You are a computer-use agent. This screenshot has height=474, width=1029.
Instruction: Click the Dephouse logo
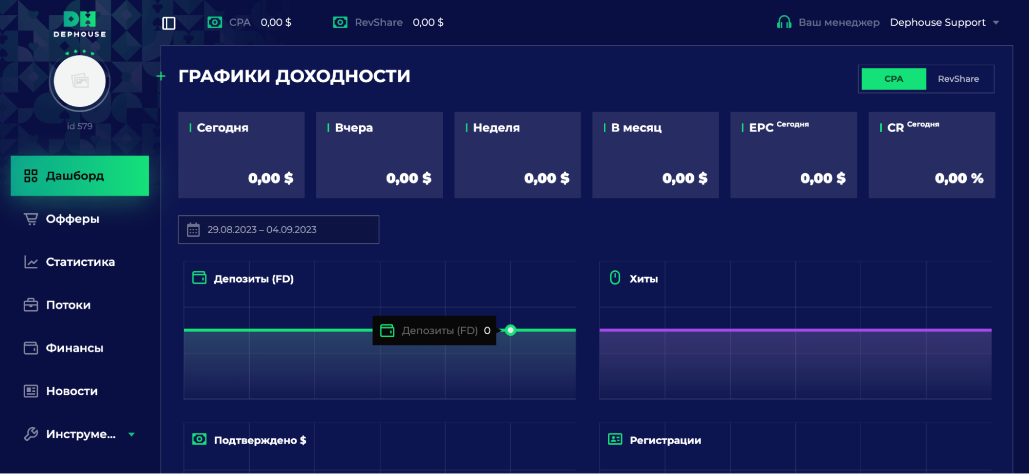[80, 25]
